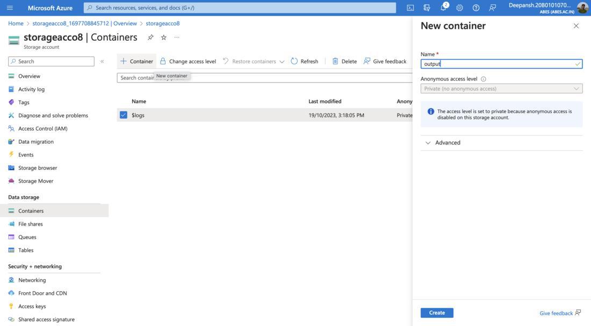Click the global search resources box

click(x=240, y=8)
